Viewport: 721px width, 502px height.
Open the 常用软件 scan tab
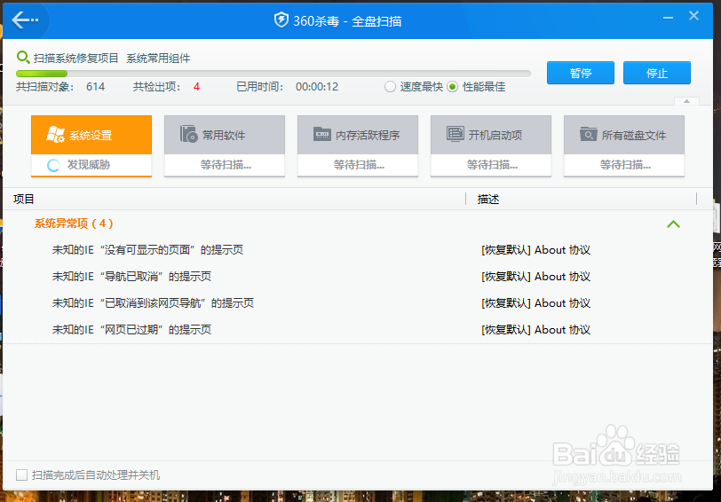point(225,145)
